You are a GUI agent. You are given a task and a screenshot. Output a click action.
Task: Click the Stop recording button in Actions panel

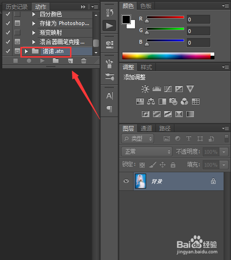tap(16, 61)
